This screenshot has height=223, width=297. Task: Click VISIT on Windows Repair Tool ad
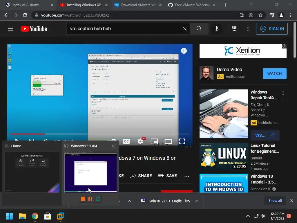point(265,135)
